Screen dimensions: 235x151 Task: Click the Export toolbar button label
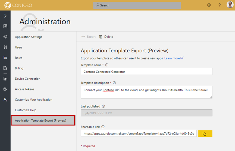click(91, 37)
